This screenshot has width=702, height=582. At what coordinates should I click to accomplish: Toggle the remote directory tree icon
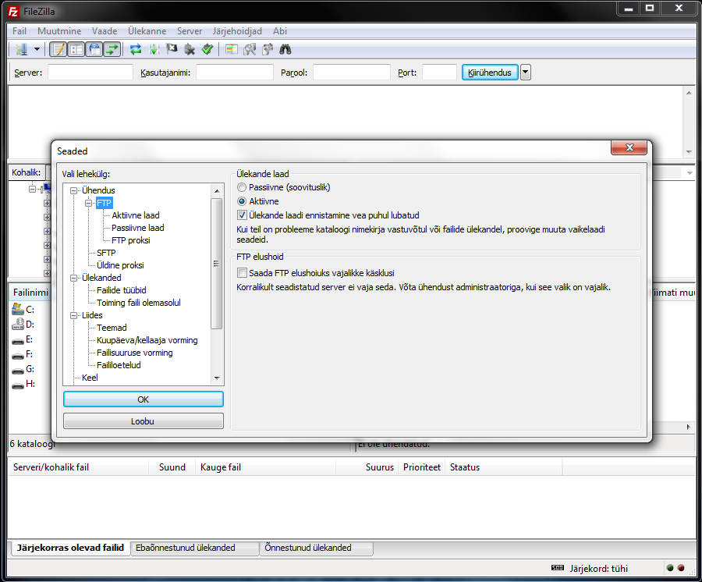coord(94,49)
